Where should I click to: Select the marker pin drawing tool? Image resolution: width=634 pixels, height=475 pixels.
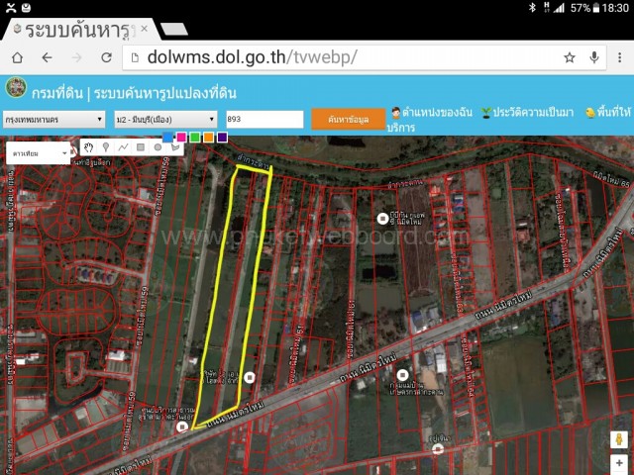point(106,147)
